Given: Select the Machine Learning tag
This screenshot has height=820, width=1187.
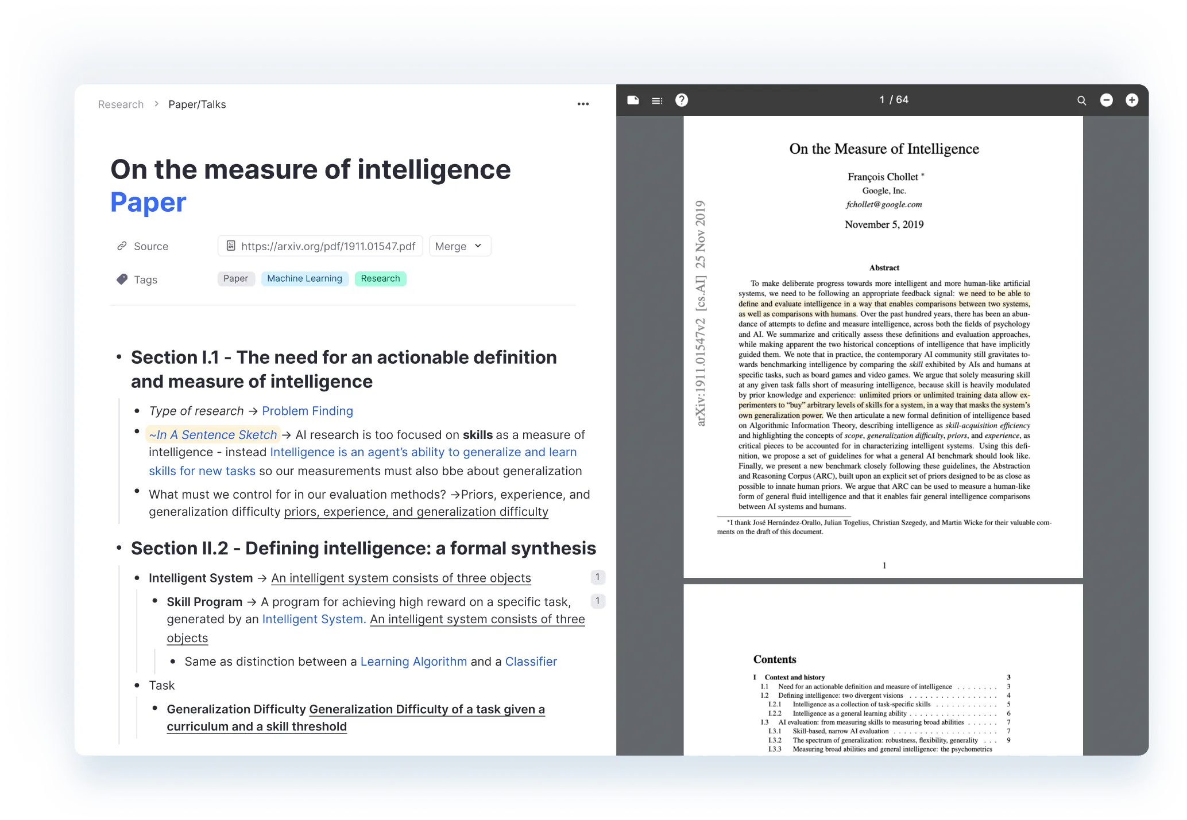Looking at the screenshot, I should pos(304,278).
